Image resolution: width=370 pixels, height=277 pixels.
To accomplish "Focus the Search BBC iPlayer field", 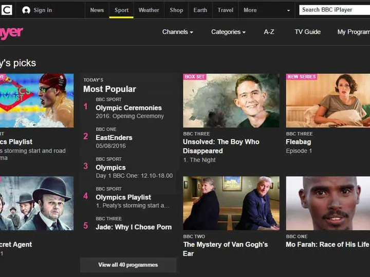I will click(335, 10).
